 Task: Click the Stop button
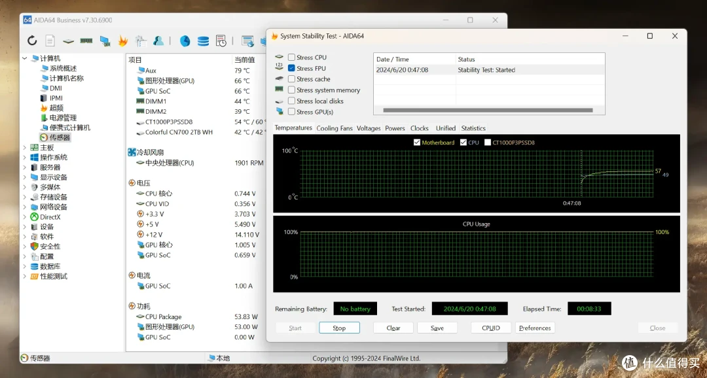[339, 328]
